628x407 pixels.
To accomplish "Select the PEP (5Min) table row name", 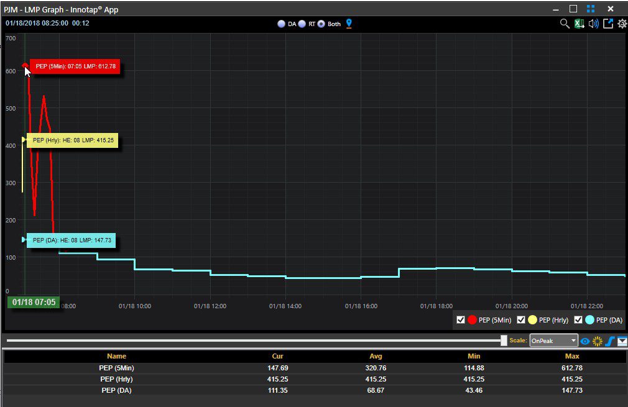I will tap(116, 368).
